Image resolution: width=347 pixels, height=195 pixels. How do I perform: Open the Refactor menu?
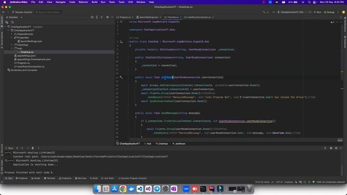83,2
